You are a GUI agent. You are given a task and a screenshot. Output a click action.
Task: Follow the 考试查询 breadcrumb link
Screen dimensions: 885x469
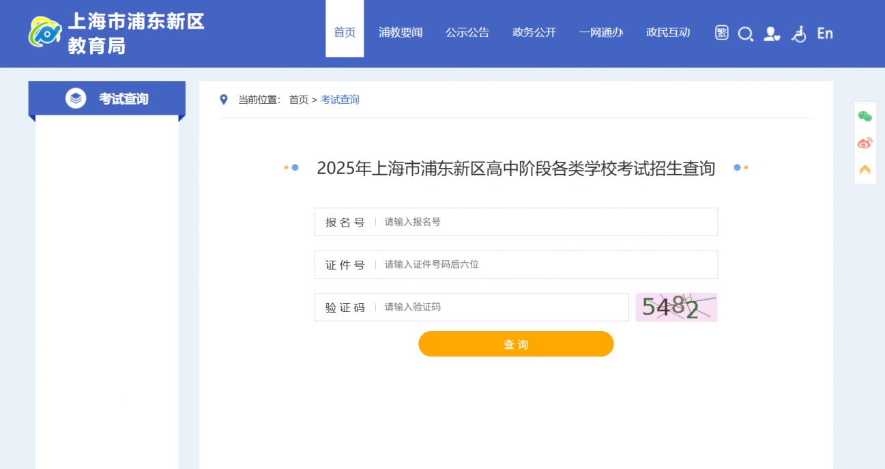click(x=340, y=99)
